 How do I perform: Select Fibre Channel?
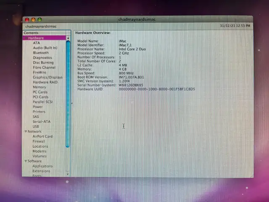tap(44, 67)
